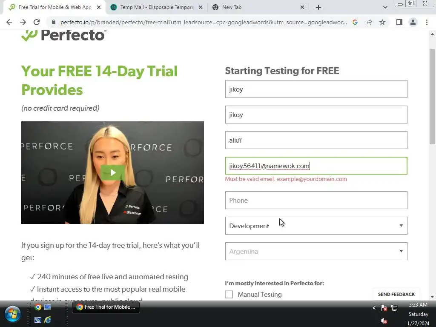Screen dimensions: 436x327
Task: Reload the Perfecto page
Action: (x=37, y=22)
